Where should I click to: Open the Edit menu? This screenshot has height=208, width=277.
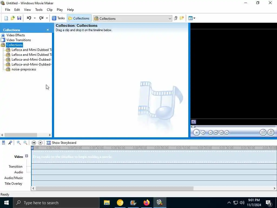click(x=17, y=10)
